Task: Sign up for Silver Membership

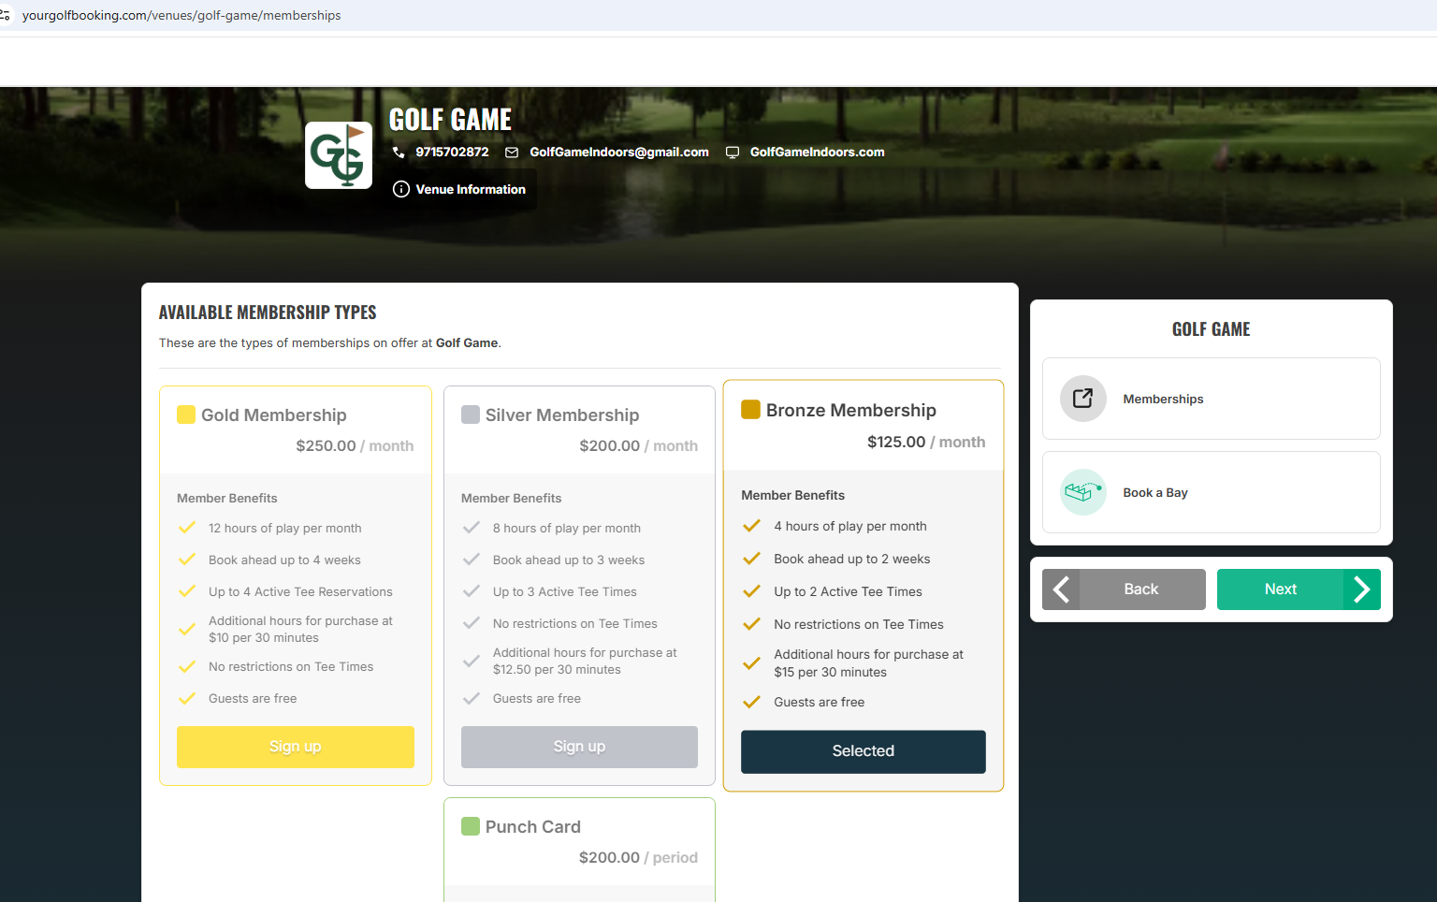Action: (579, 747)
